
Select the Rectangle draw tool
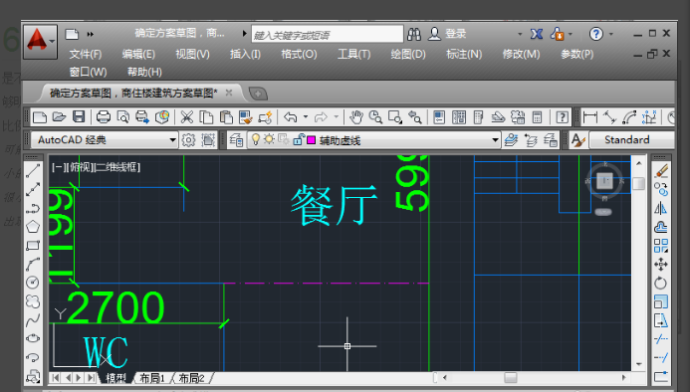click(33, 246)
